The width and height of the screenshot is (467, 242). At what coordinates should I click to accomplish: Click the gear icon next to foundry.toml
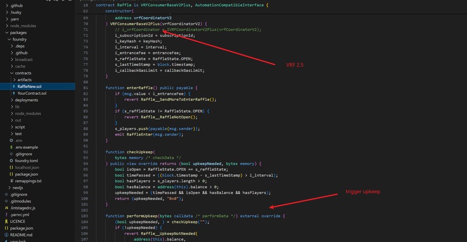(x=12, y=161)
